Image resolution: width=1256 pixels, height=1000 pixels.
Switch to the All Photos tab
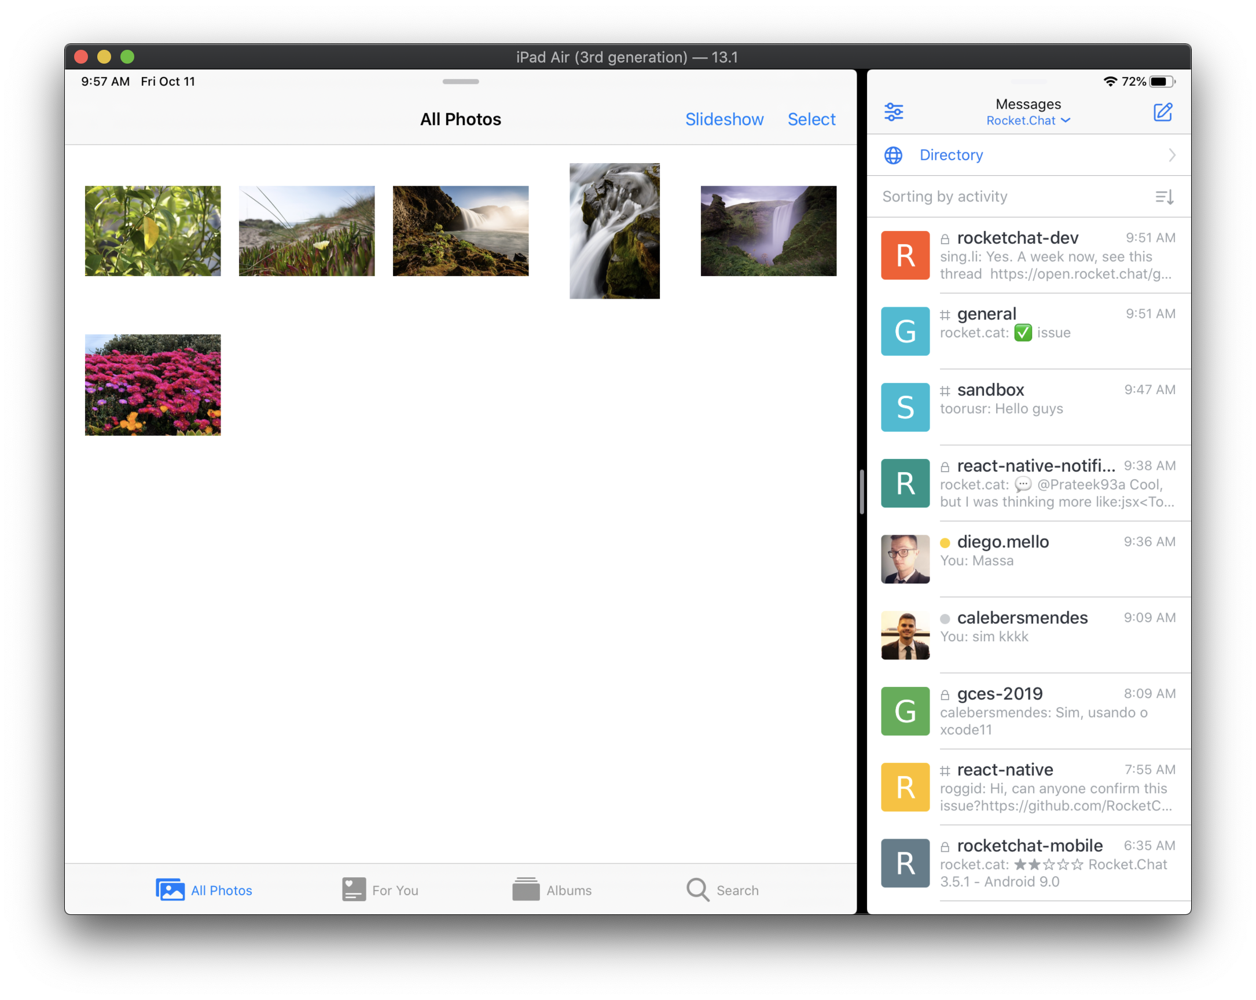204,889
